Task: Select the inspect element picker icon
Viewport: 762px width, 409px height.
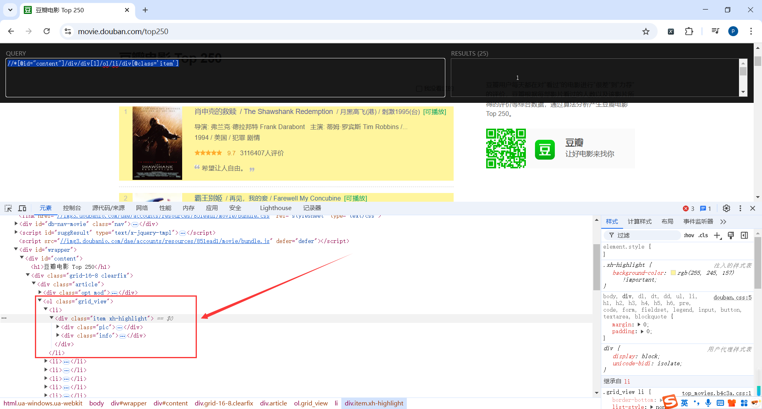Action: 8,208
